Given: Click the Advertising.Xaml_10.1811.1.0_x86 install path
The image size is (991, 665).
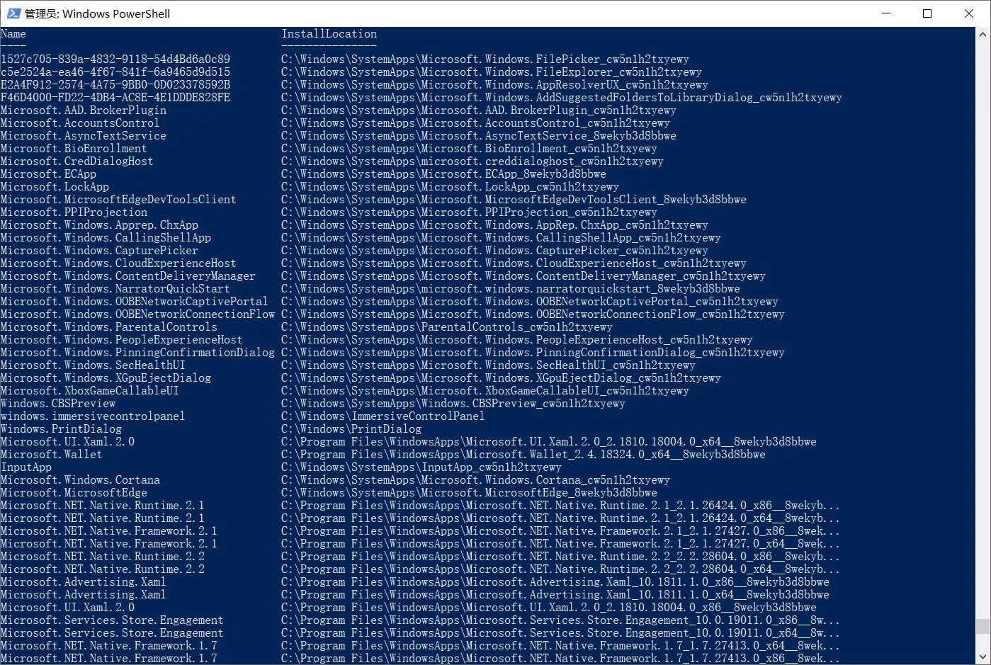Looking at the screenshot, I should 555,582.
